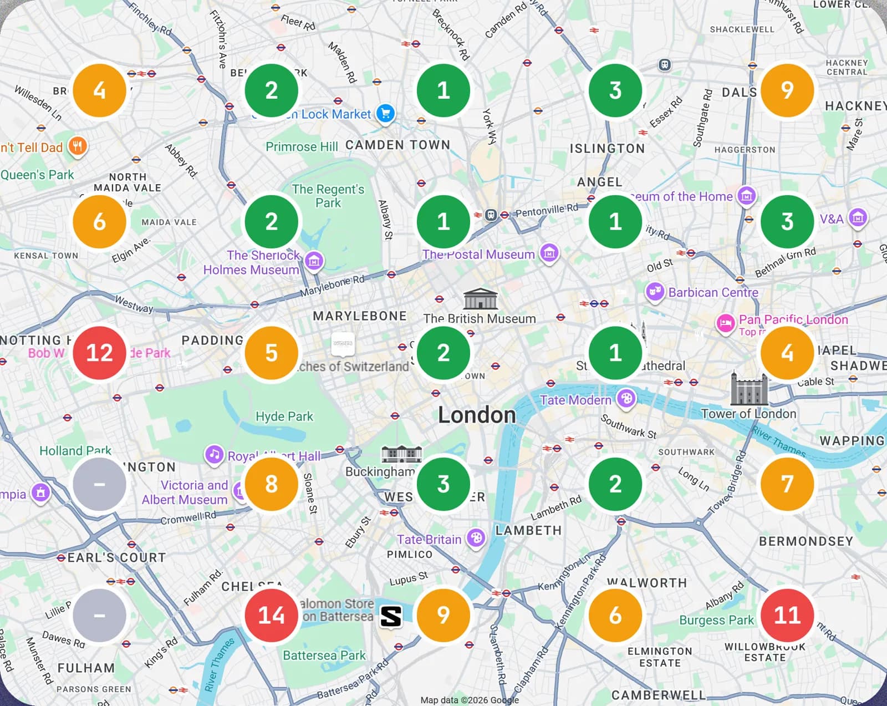Click the red cluster marker numbered 14
The height and width of the screenshot is (706, 887).
click(271, 615)
